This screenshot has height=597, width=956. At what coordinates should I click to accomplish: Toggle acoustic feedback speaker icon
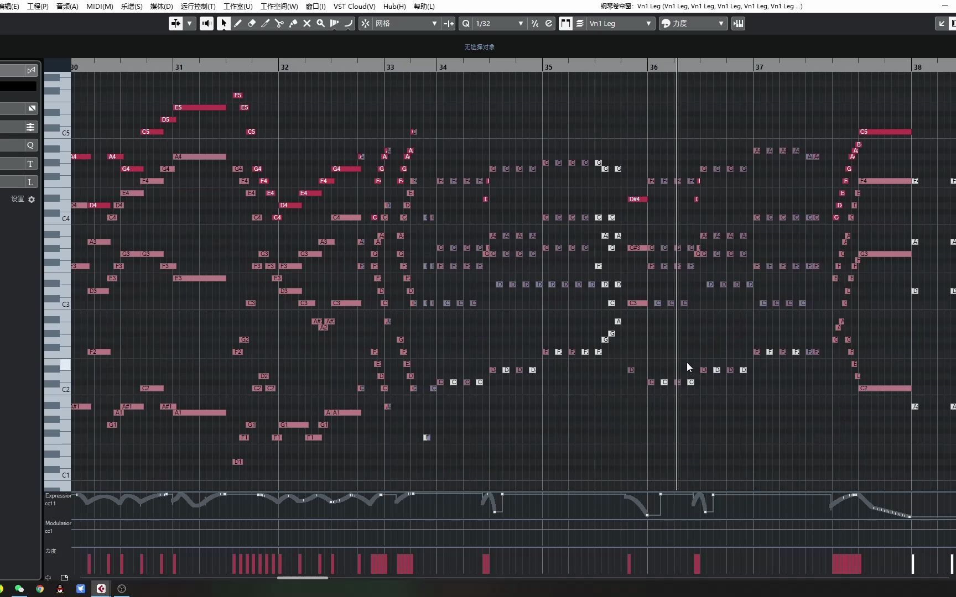point(206,23)
